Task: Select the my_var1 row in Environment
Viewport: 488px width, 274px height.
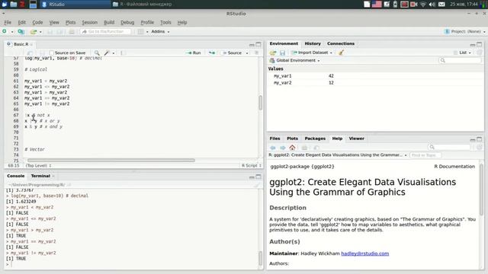Action: point(375,76)
